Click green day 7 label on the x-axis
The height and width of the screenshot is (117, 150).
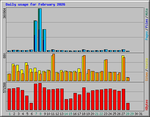36,114
